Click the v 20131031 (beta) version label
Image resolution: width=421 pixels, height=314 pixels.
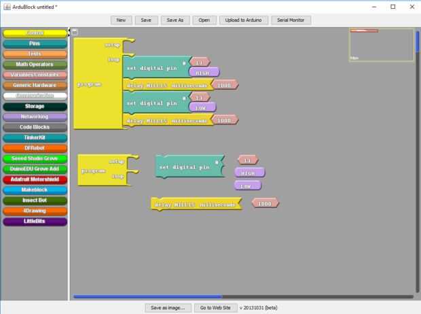(258, 308)
